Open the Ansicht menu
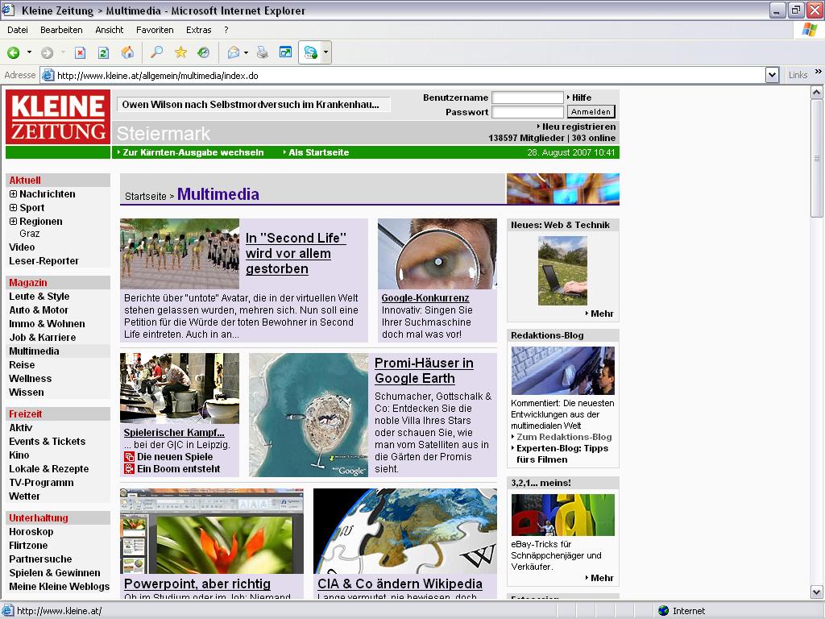This screenshot has width=825, height=619. point(109,30)
